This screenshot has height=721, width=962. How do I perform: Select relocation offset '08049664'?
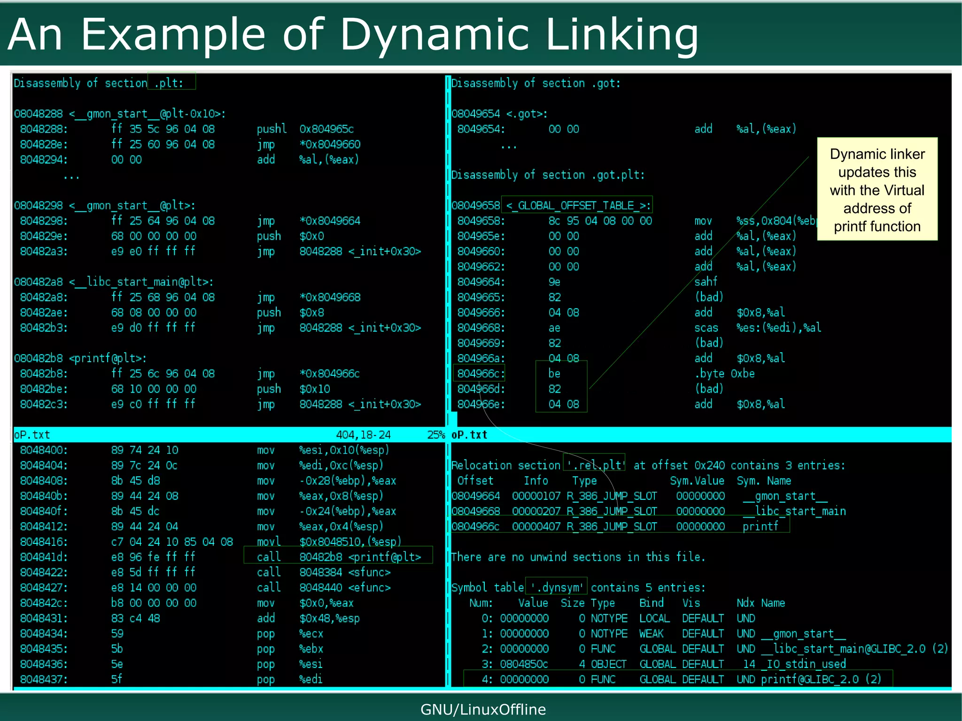coord(475,496)
